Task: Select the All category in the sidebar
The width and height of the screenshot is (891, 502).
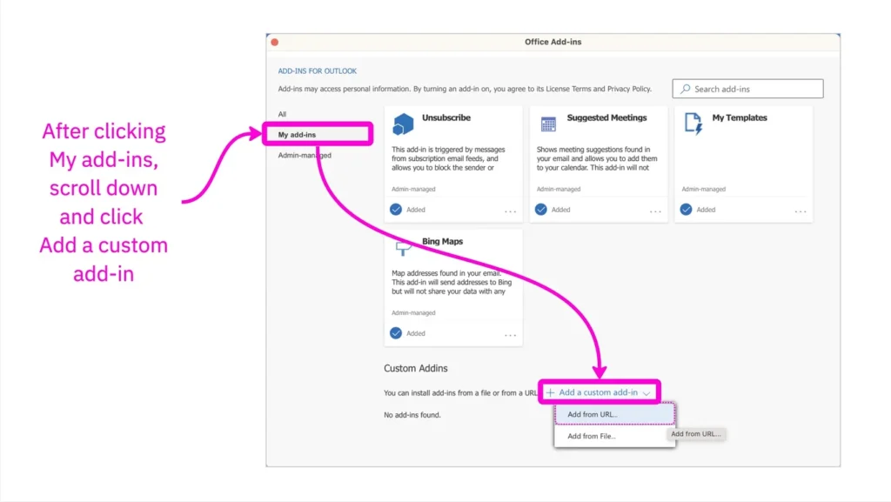Action: click(x=283, y=114)
